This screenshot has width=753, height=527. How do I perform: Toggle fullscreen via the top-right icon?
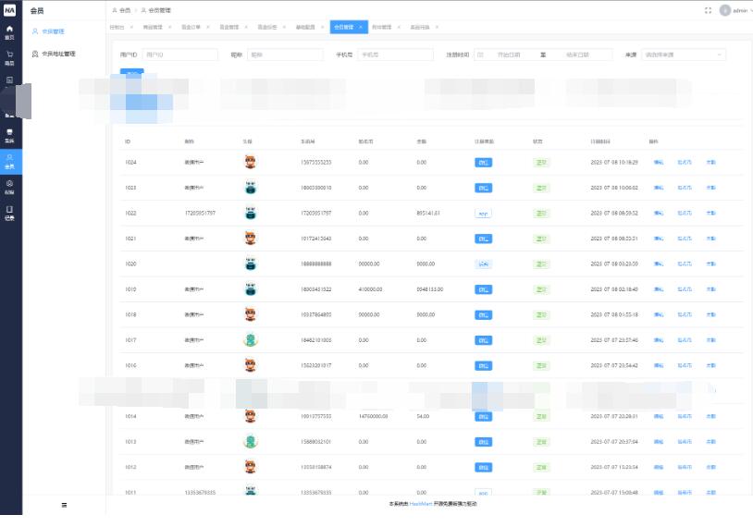[x=708, y=10]
